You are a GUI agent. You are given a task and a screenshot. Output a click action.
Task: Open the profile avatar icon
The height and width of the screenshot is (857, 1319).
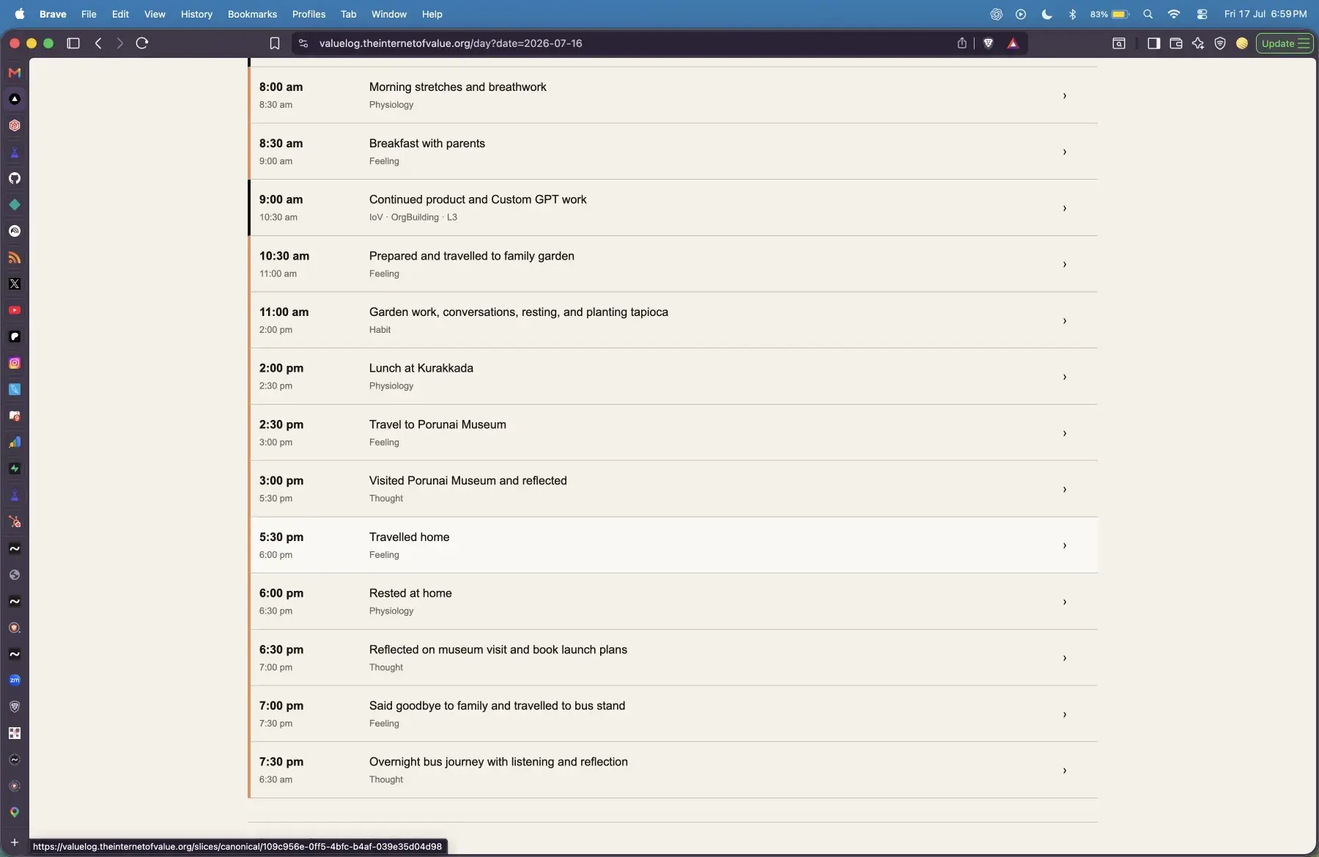(1242, 43)
